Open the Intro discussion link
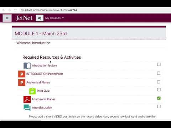This screenshot has height=128, width=171. tap(42, 108)
